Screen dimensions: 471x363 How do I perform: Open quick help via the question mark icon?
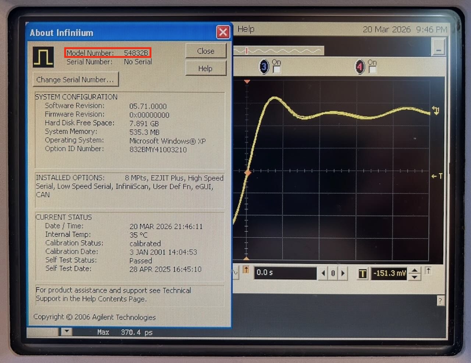click(x=440, y=301)
